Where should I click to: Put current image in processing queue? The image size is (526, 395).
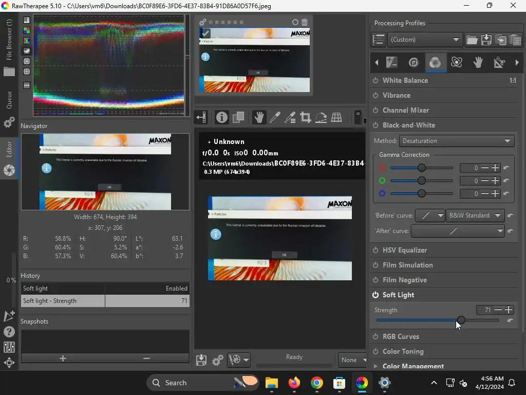[217, 360]
